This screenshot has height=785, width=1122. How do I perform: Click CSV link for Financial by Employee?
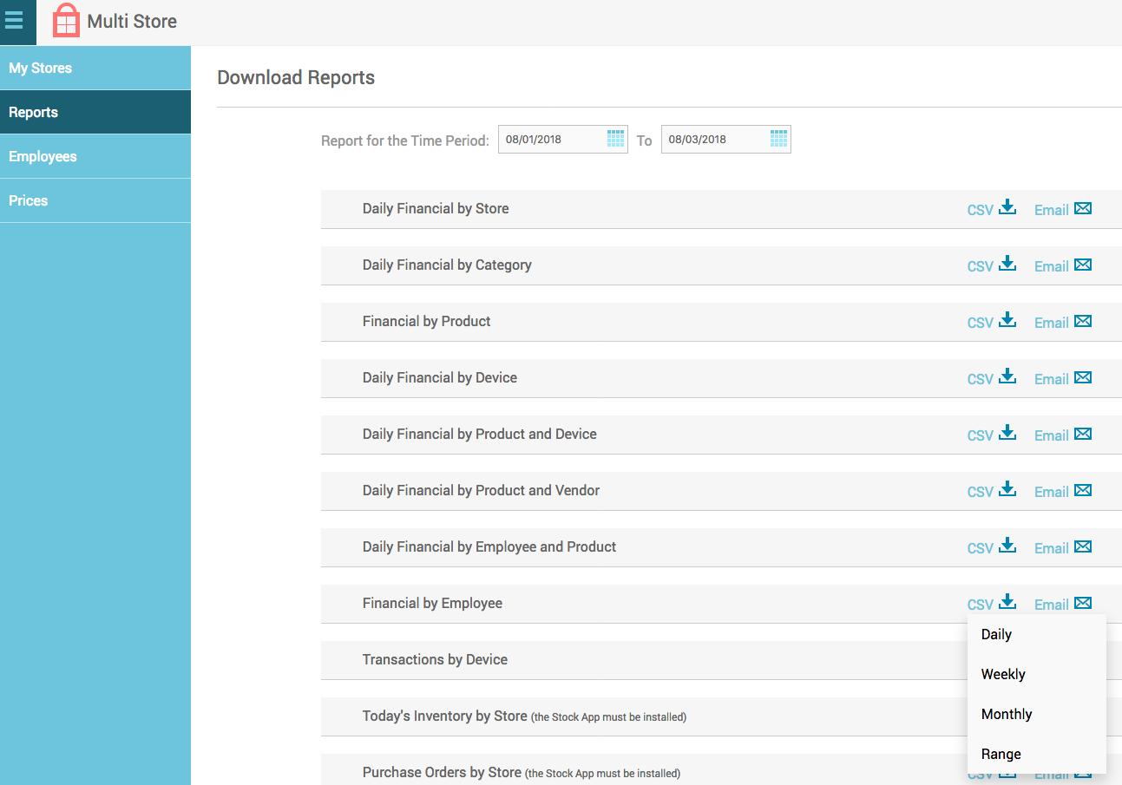(x=981, y=605)
